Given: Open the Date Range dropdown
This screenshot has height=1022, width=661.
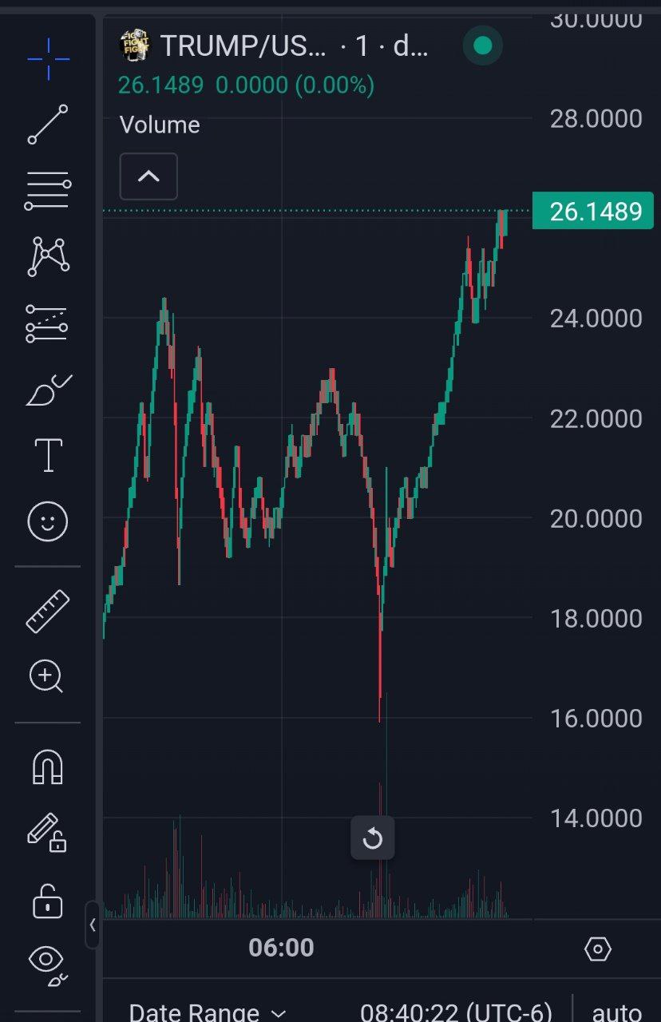Looking at the screenshot, I should (x=207, y=1013).
